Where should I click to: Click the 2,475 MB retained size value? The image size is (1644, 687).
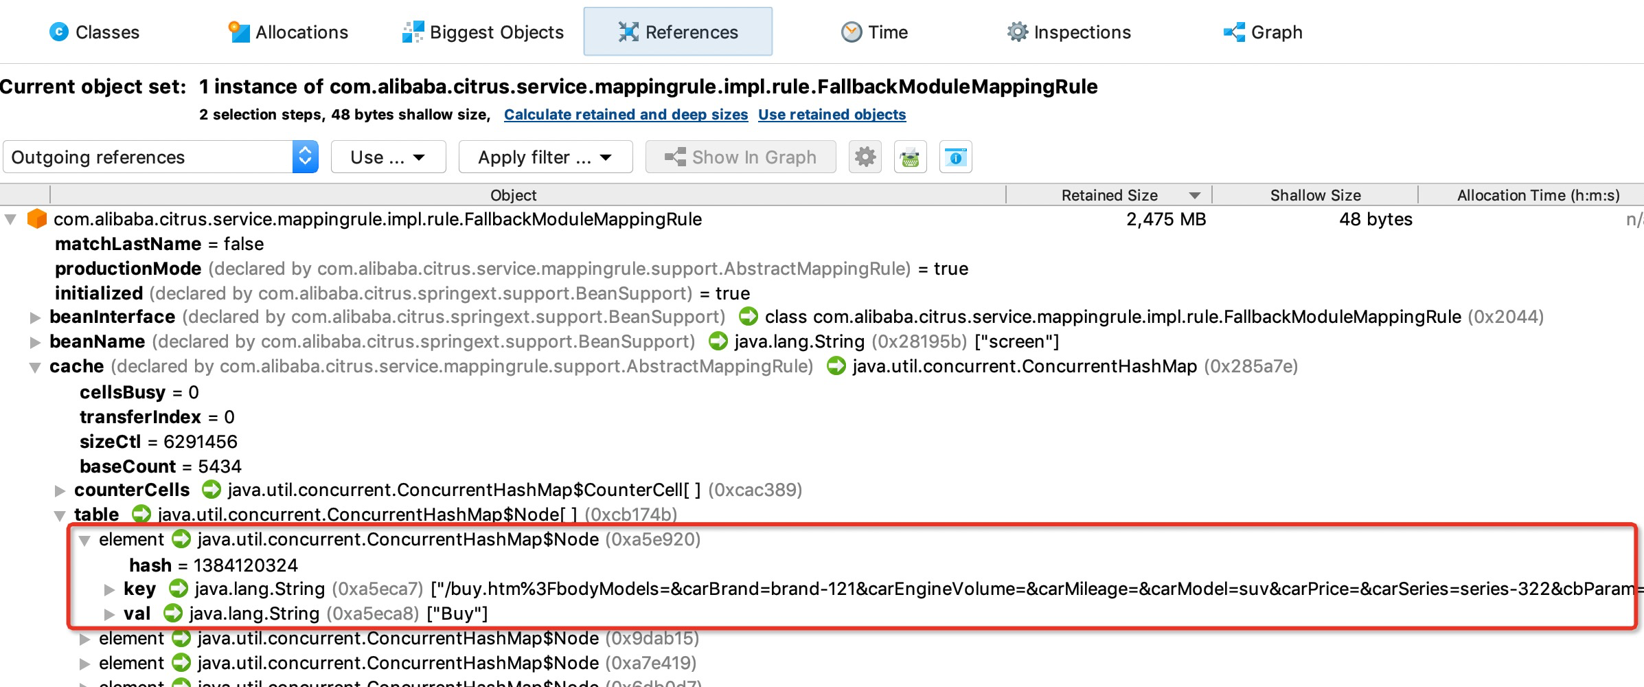click(x=1166, y=219)
